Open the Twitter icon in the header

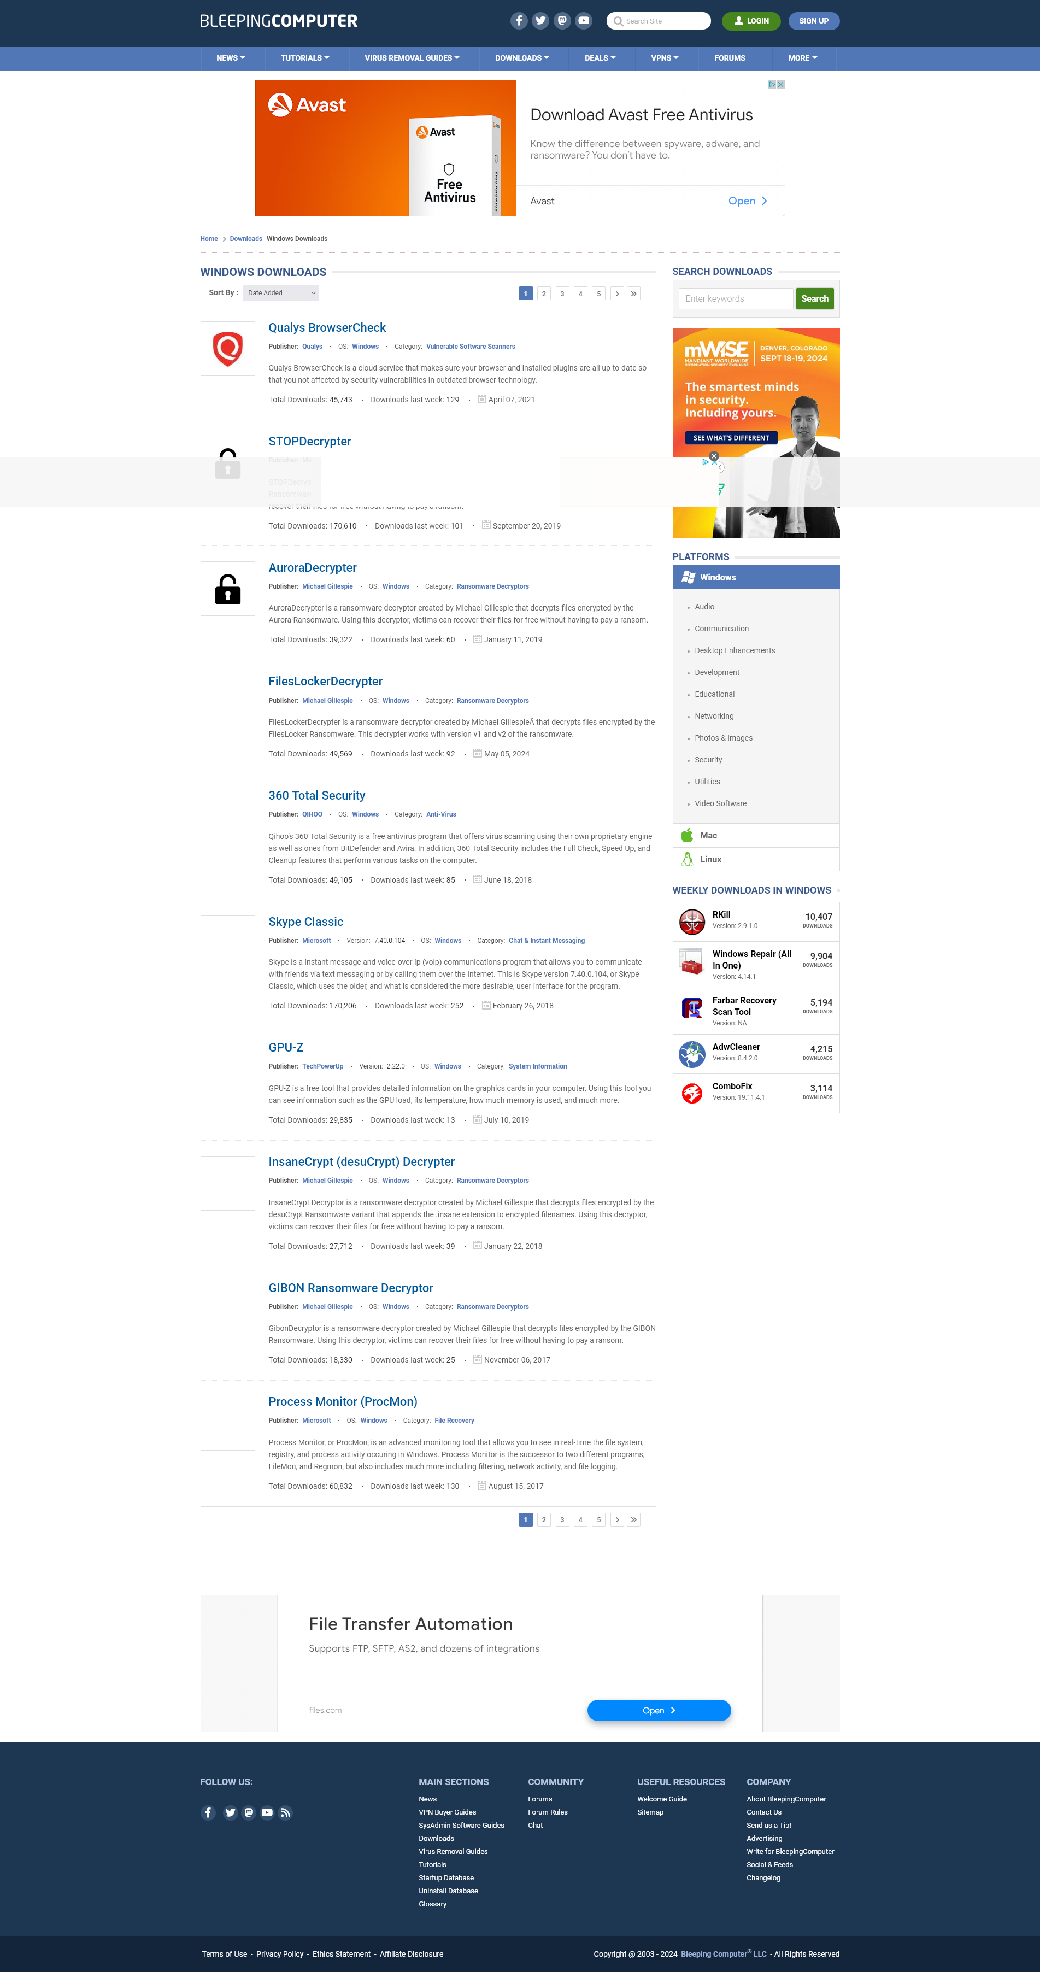pyautogui.click(x=540, y=21)
